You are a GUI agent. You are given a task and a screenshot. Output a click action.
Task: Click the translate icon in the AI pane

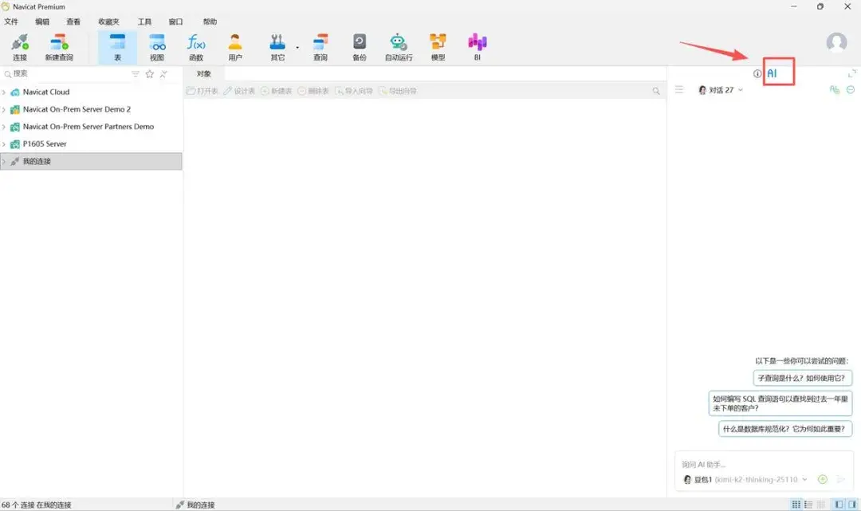click(835, 89)
